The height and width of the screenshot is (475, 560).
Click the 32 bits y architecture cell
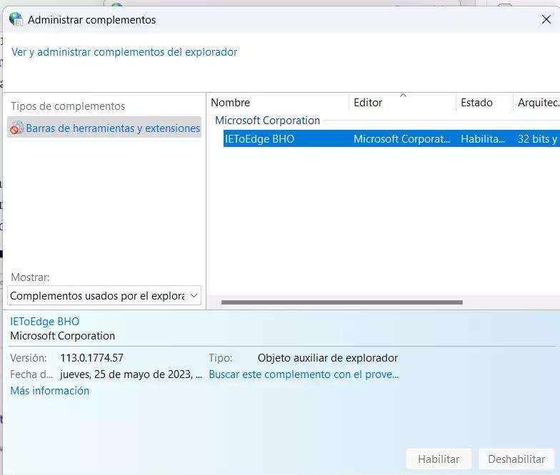coord(537,138)
